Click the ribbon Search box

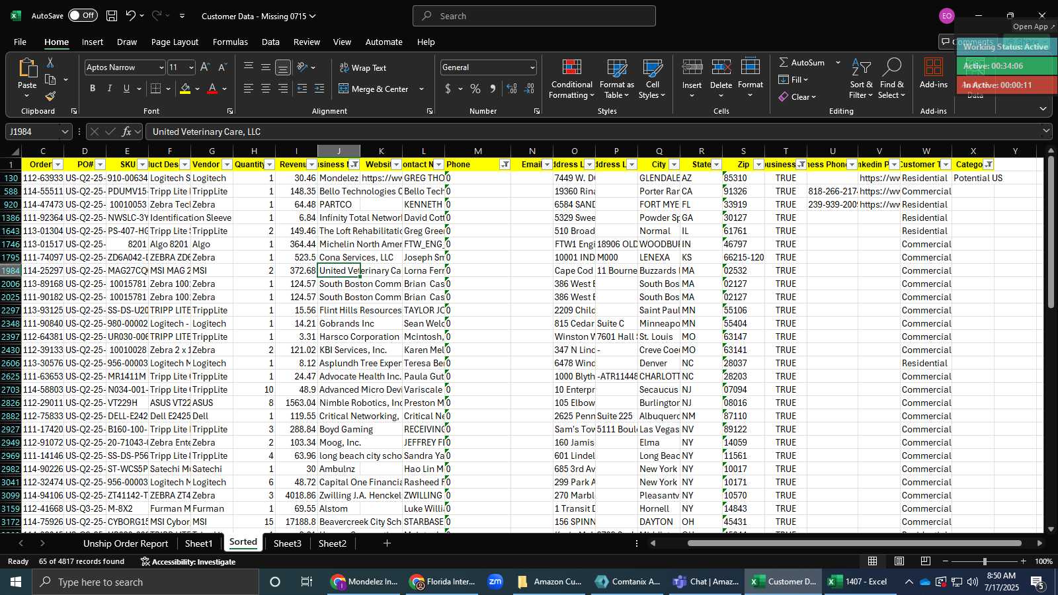(534, 16)
